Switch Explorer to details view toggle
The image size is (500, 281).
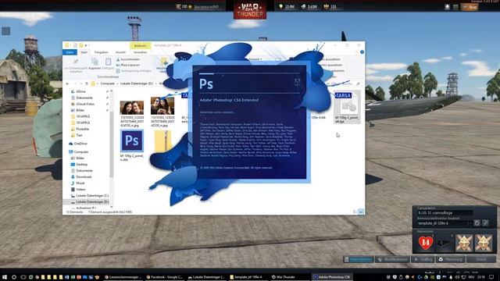355,212
